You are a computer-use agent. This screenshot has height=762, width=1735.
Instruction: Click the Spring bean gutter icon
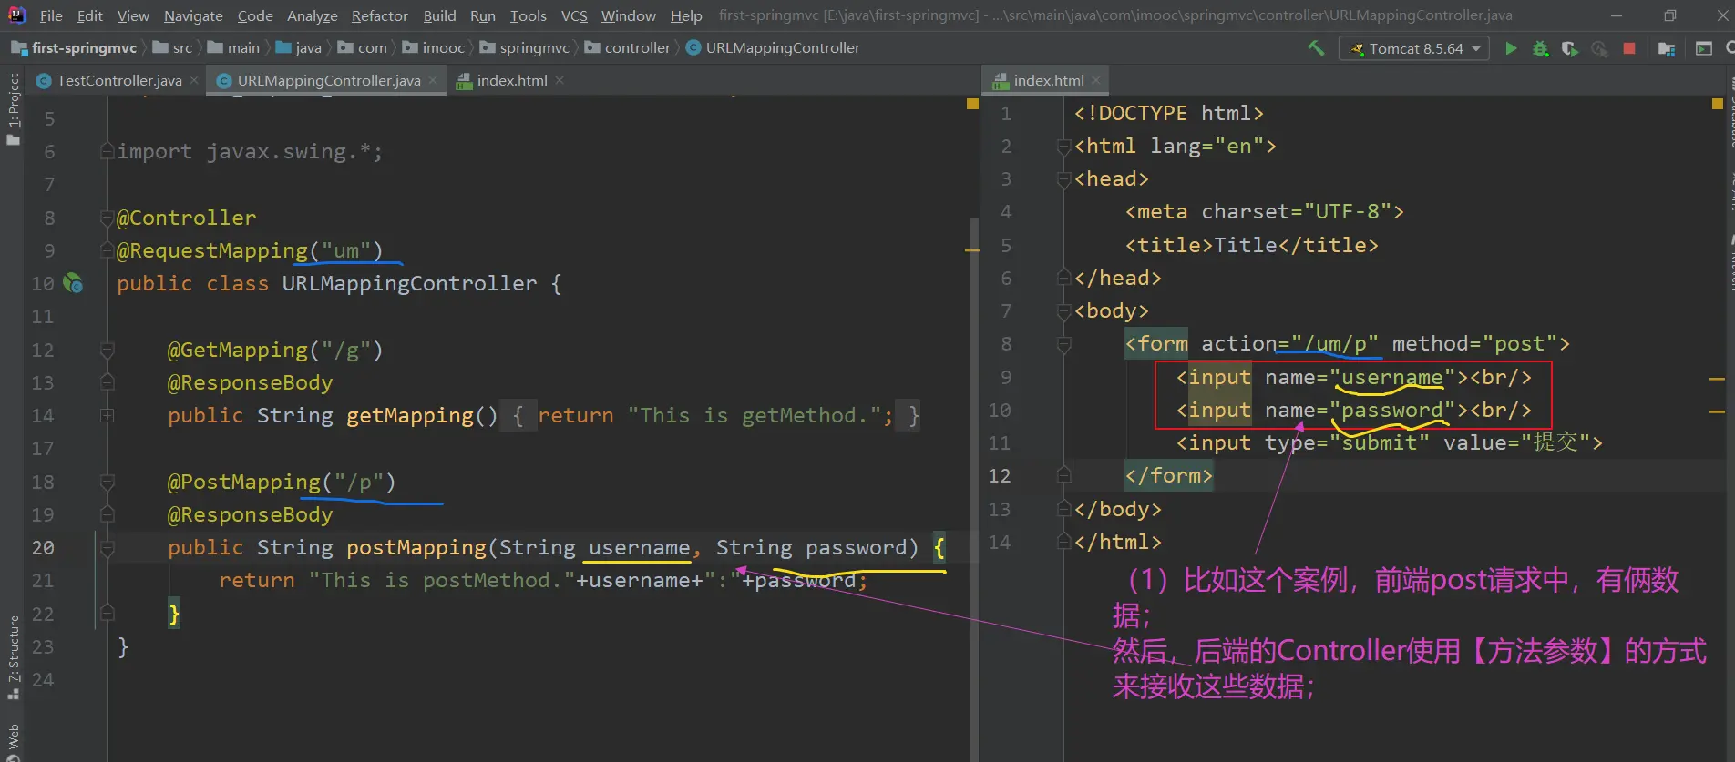pos(73,283)
